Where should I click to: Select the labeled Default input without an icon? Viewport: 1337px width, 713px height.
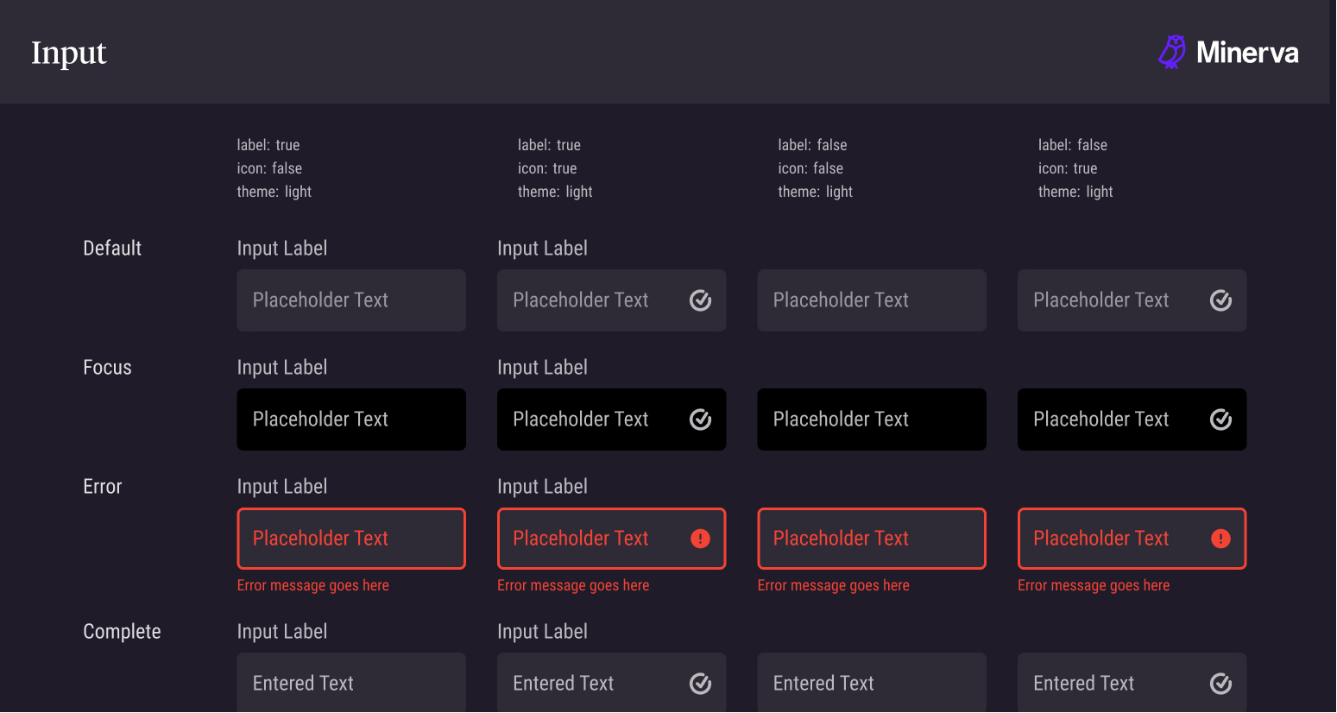coord(351,300)
